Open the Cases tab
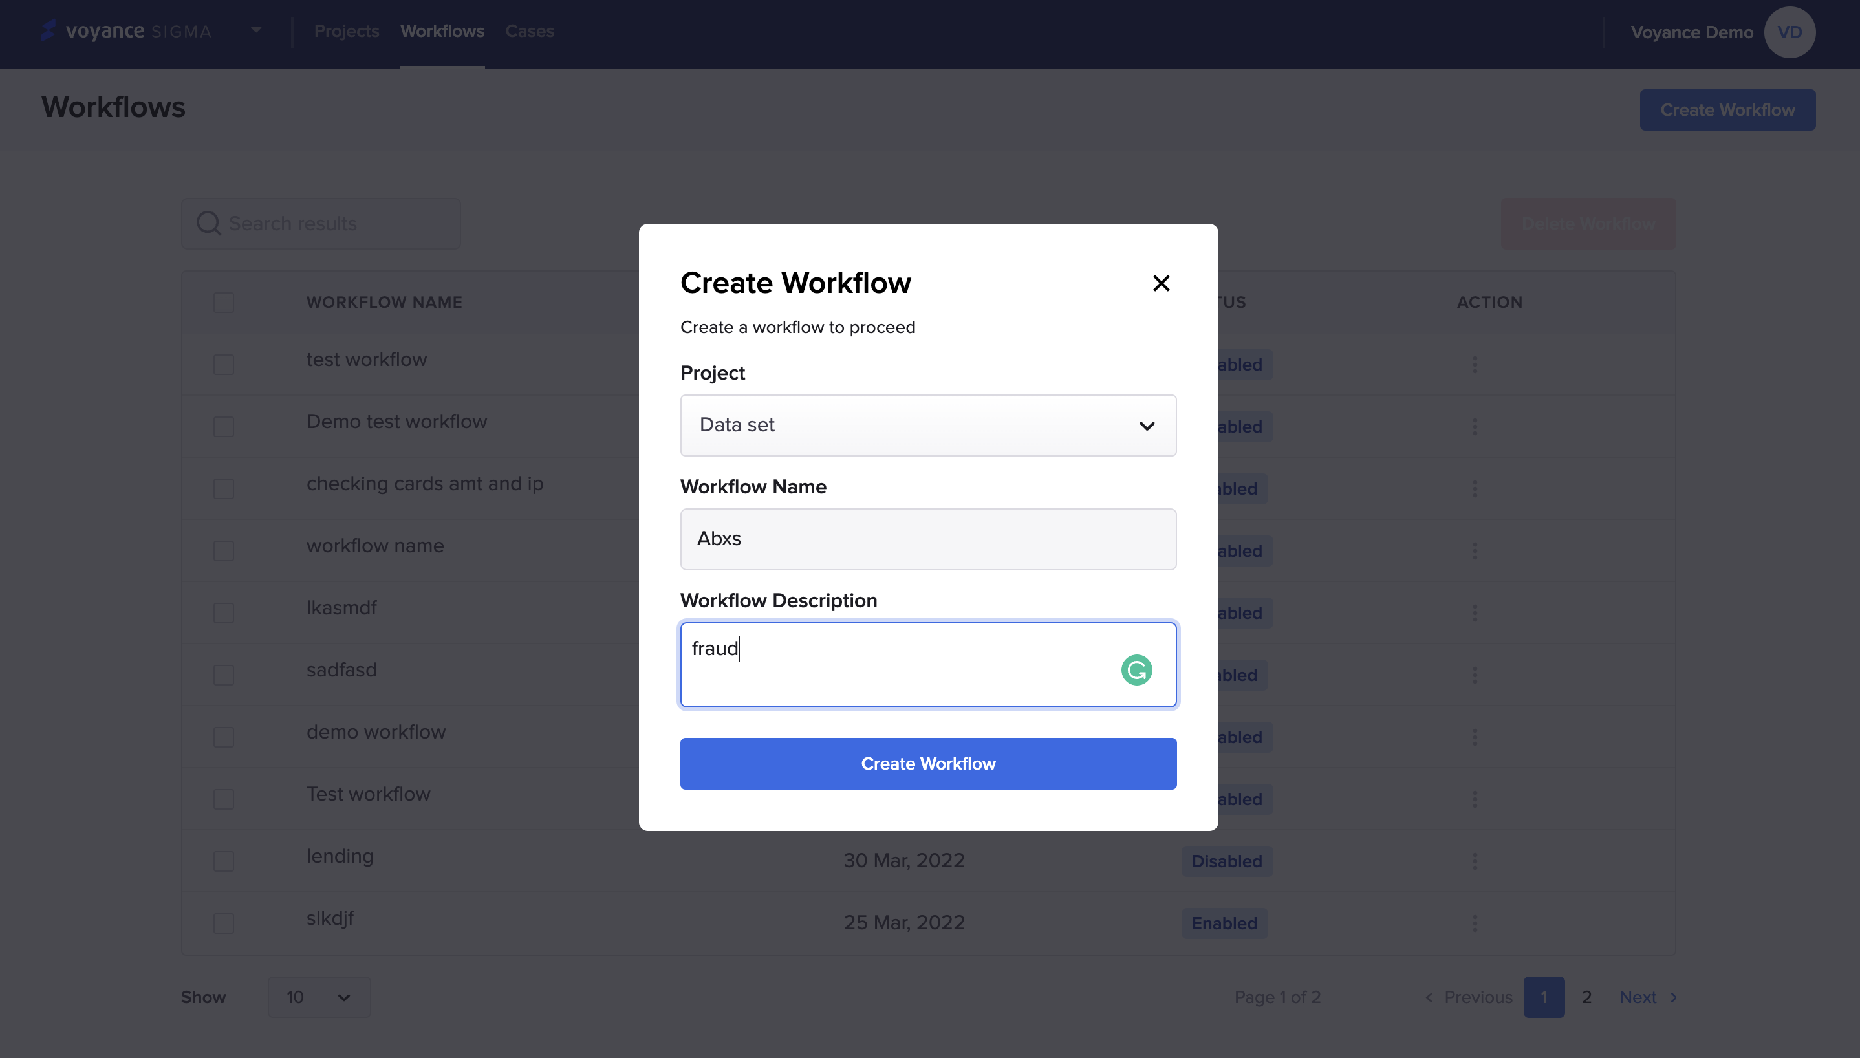This screenshot has width=1860, height=1058. [x=530, y=31]
